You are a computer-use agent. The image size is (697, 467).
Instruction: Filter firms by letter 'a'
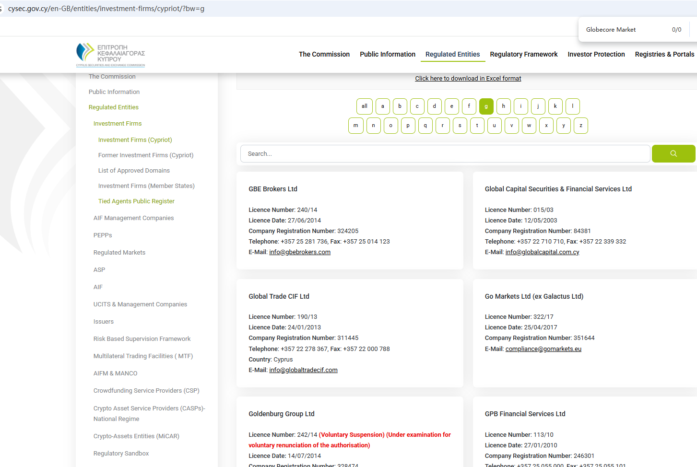(382, 106)
